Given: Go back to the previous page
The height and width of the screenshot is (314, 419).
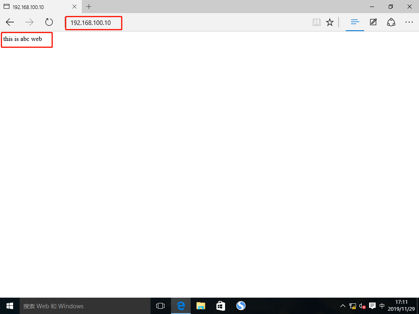Looking at the screenshot, I should tap(10, 22).
